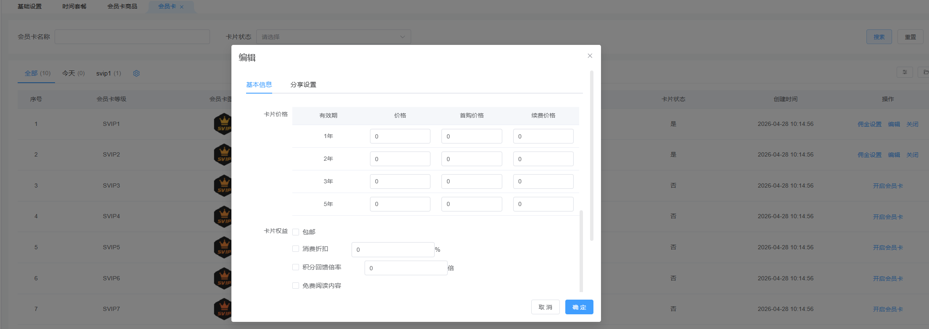Focus the 1年 续费价格 input
Screen dimensions: 929x329
[543, 136]
